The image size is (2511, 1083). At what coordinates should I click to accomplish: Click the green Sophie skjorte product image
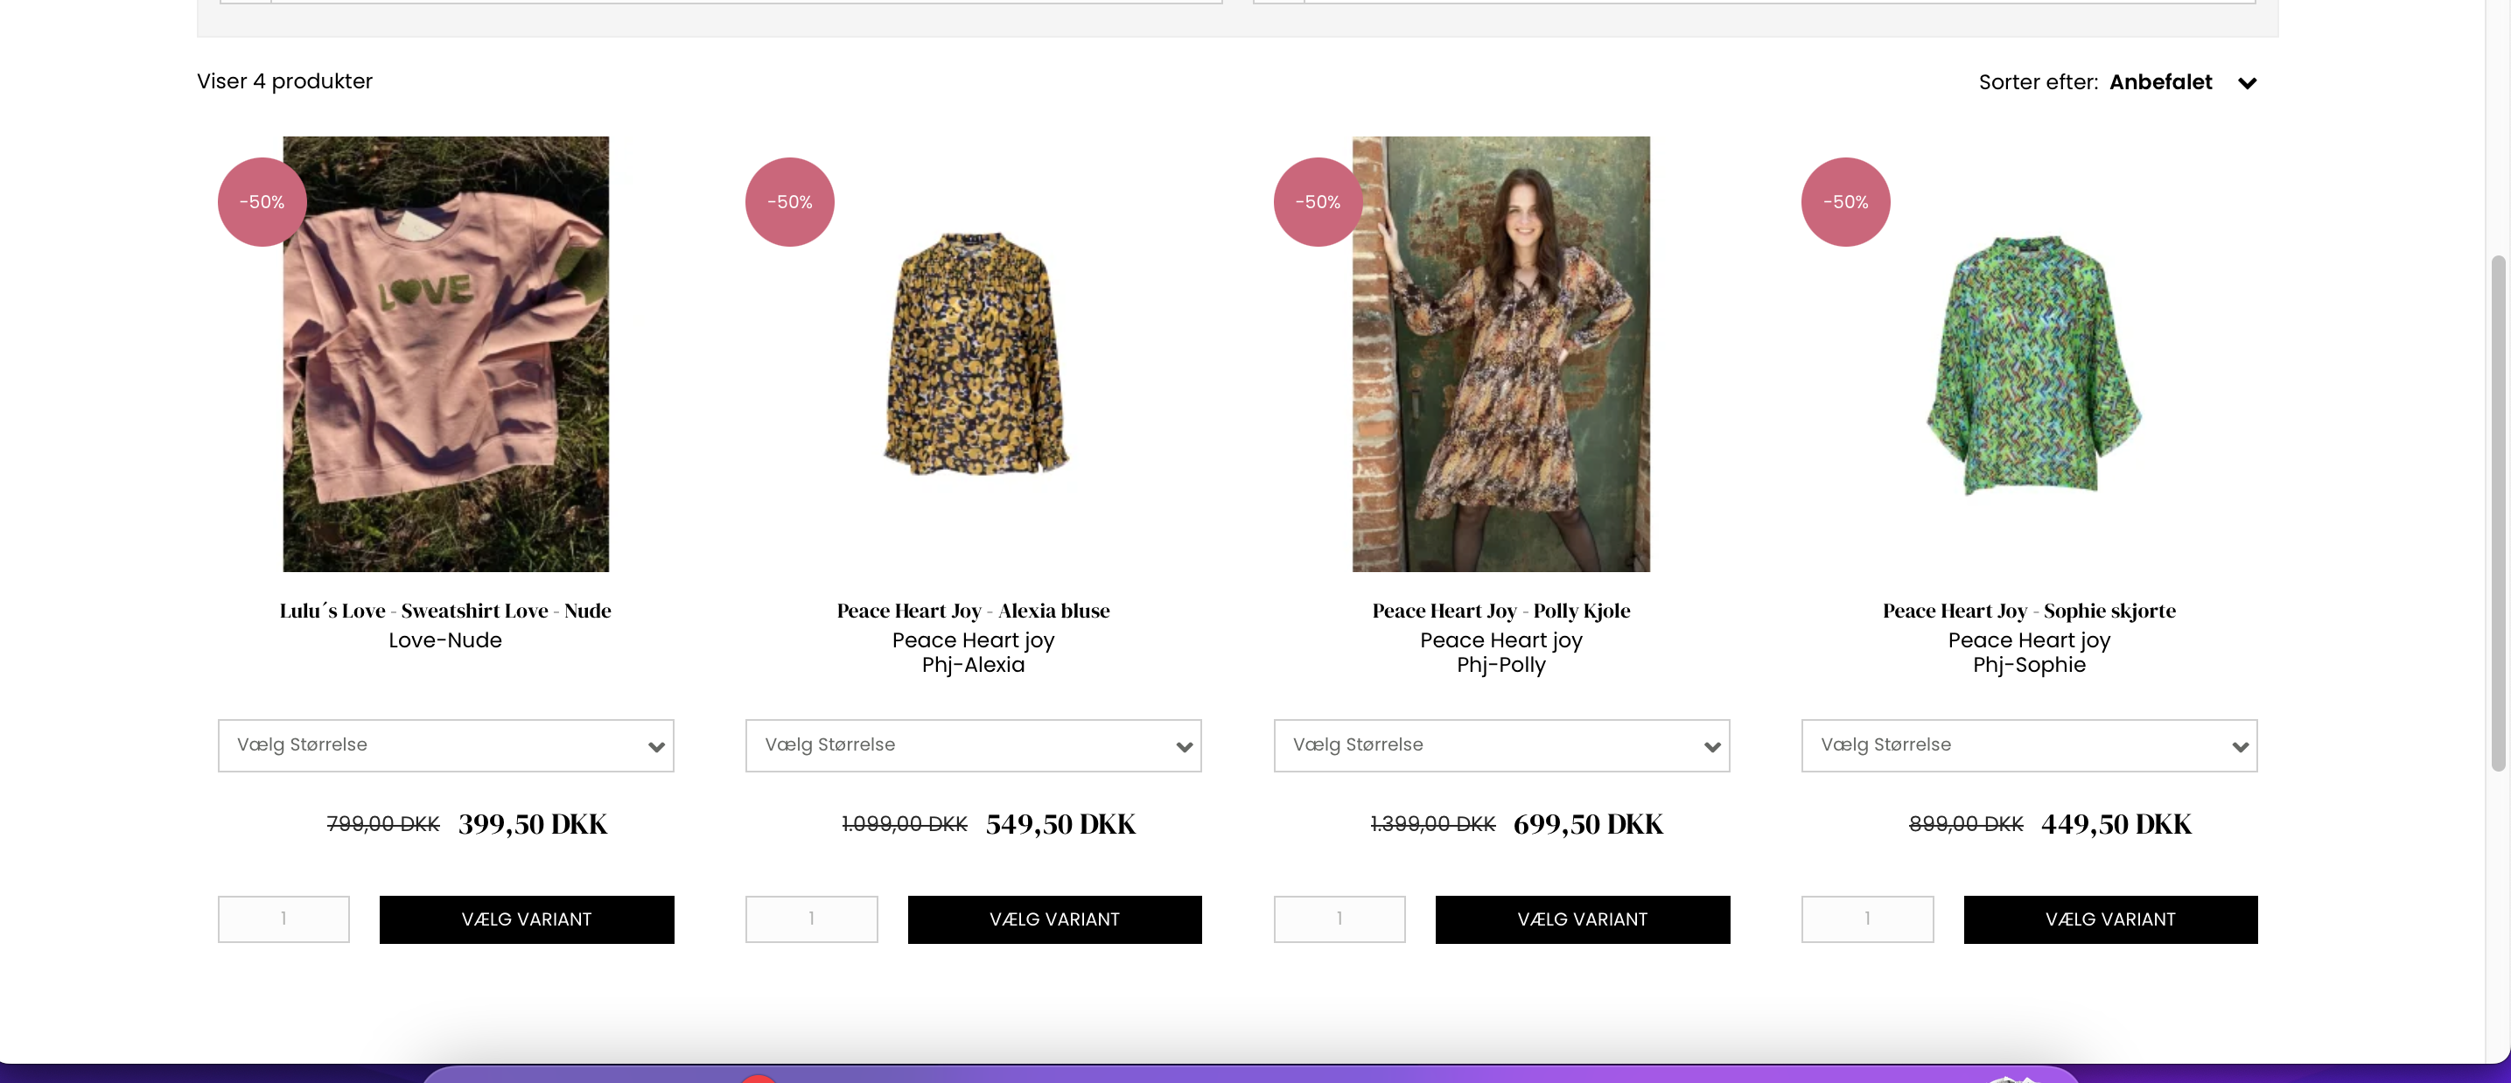(x=2032, y=366)
